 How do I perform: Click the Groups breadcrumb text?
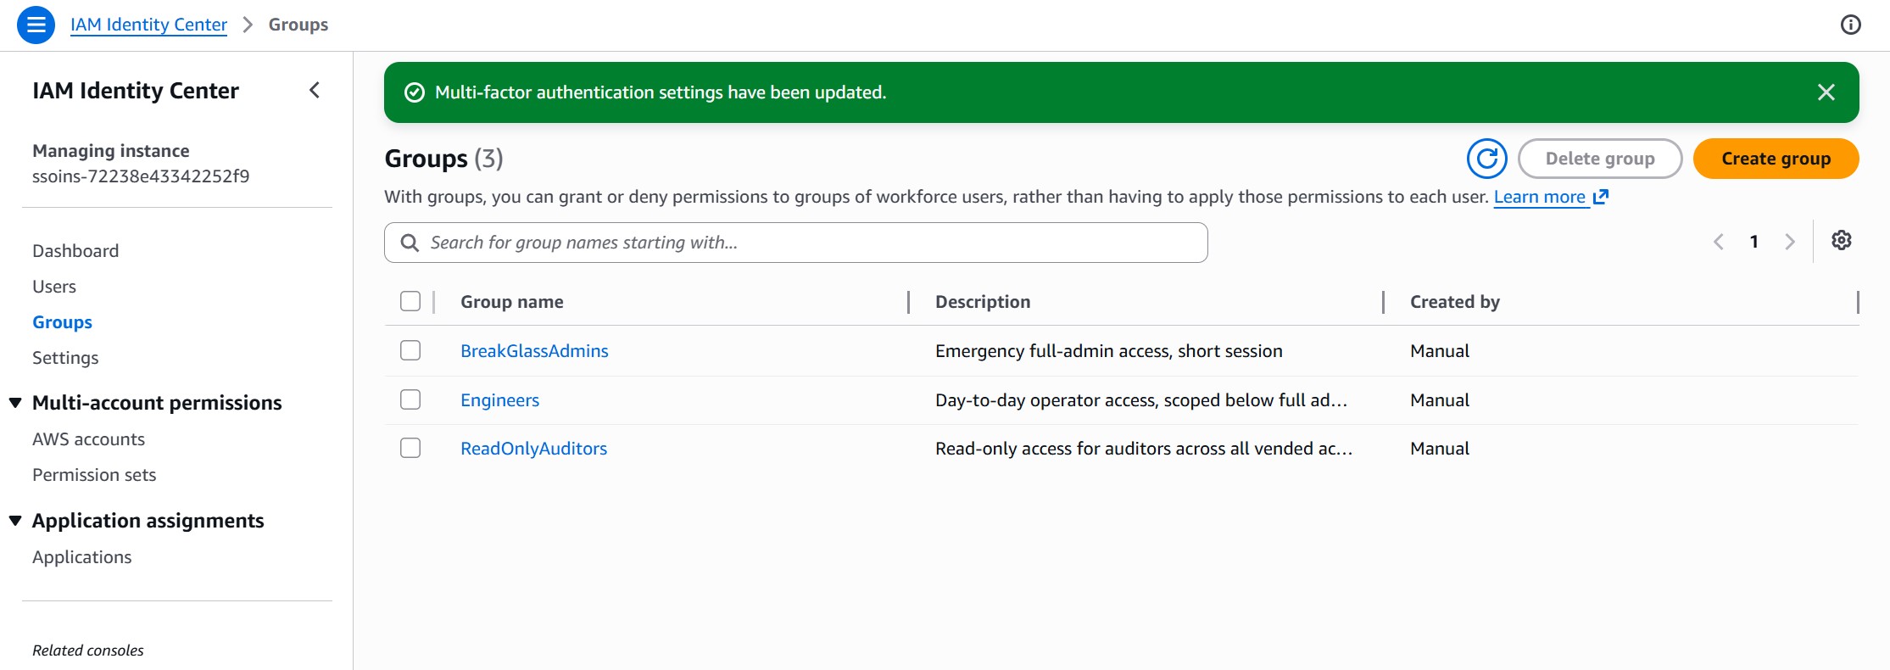coord(298,25)
